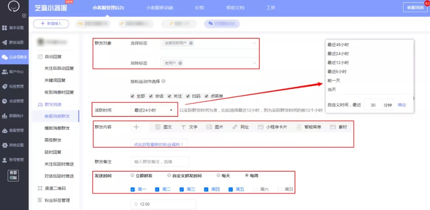Click the 群发备注 input field
This screenshot has width=430, height=210.
coord(160,162)
